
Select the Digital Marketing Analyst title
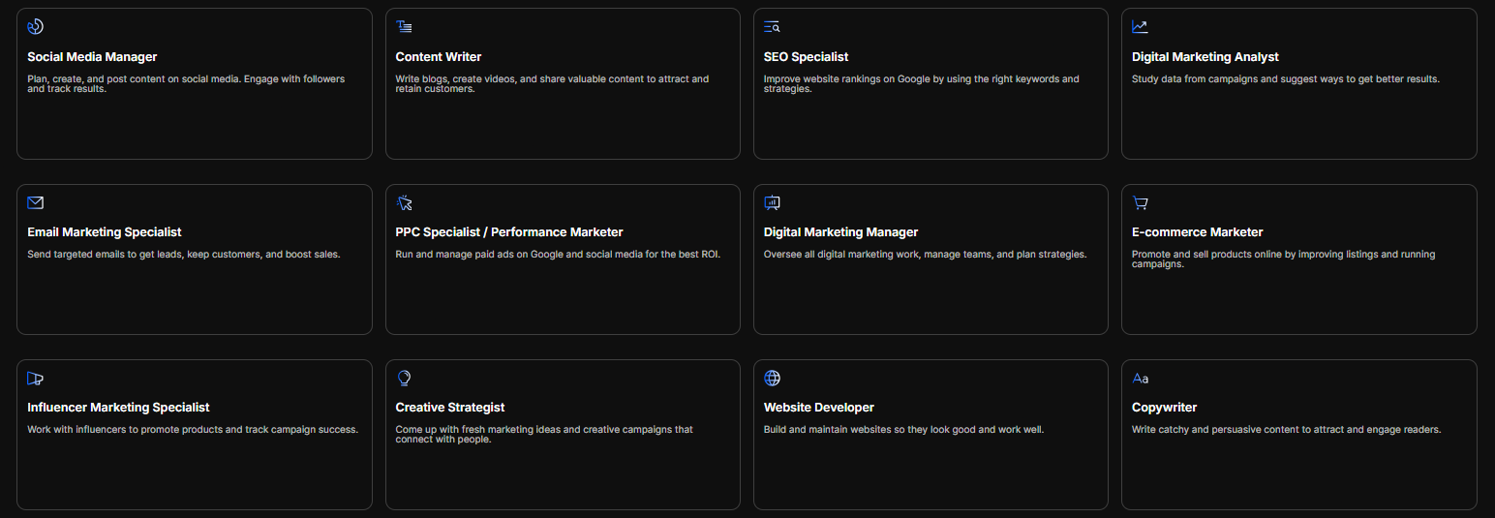[1205, 57]
